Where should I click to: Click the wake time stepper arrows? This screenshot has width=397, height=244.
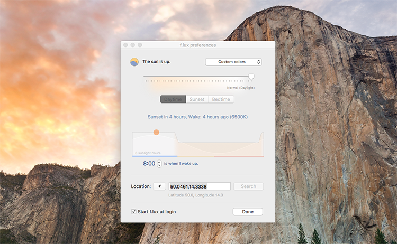(159, 164)
